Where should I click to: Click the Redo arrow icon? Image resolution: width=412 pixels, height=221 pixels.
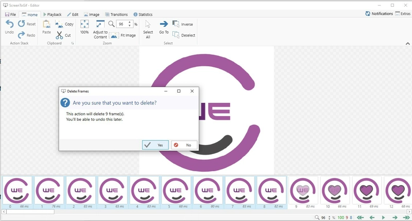(21, 35)
